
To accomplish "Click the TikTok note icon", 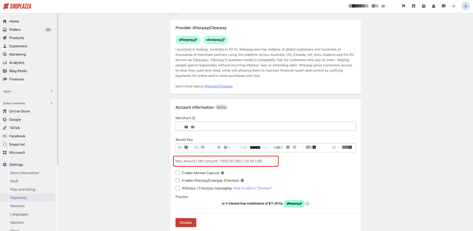I will point(5,128).
